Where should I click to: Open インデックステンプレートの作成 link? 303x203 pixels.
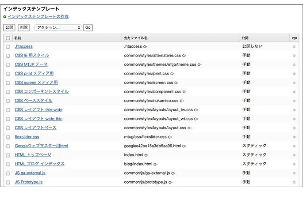38,17
